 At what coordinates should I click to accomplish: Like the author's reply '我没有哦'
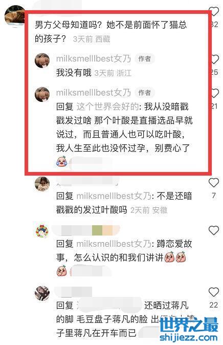point(215,59)
